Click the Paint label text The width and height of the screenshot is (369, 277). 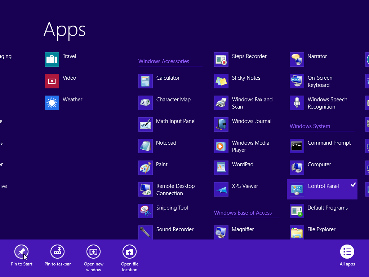[162, 164]
